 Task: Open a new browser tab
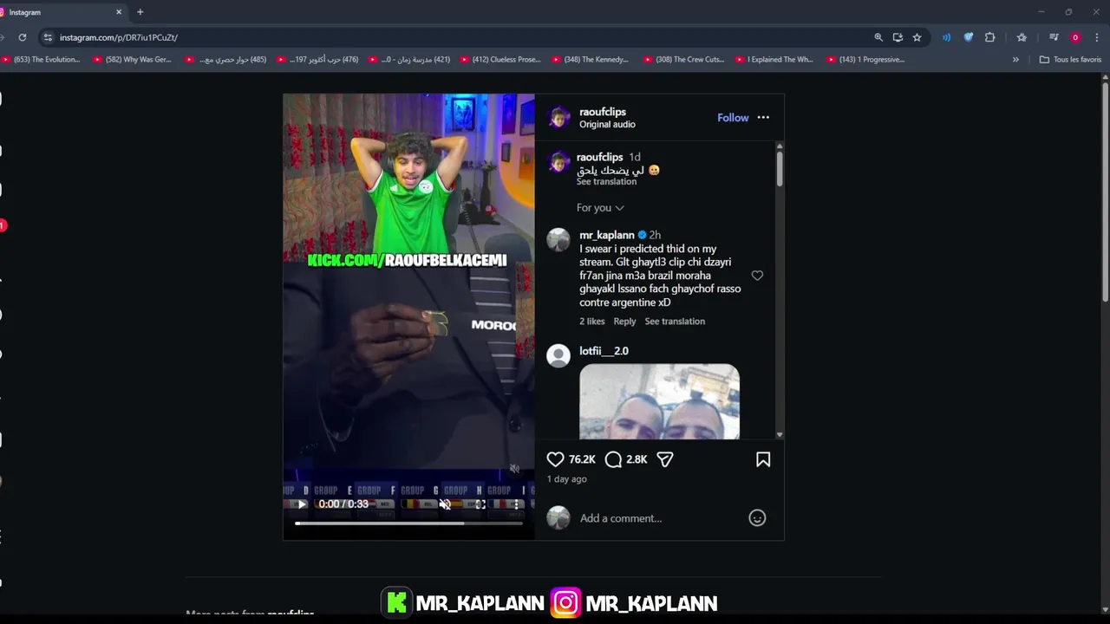click(140, 12)
